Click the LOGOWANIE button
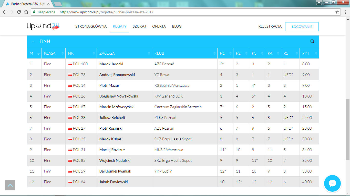 (302, 27)
